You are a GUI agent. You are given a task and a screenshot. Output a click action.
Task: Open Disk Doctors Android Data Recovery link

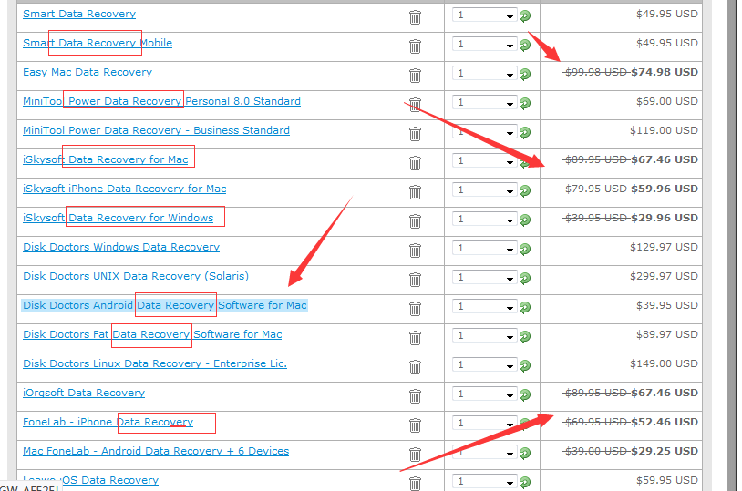(165, 305)
